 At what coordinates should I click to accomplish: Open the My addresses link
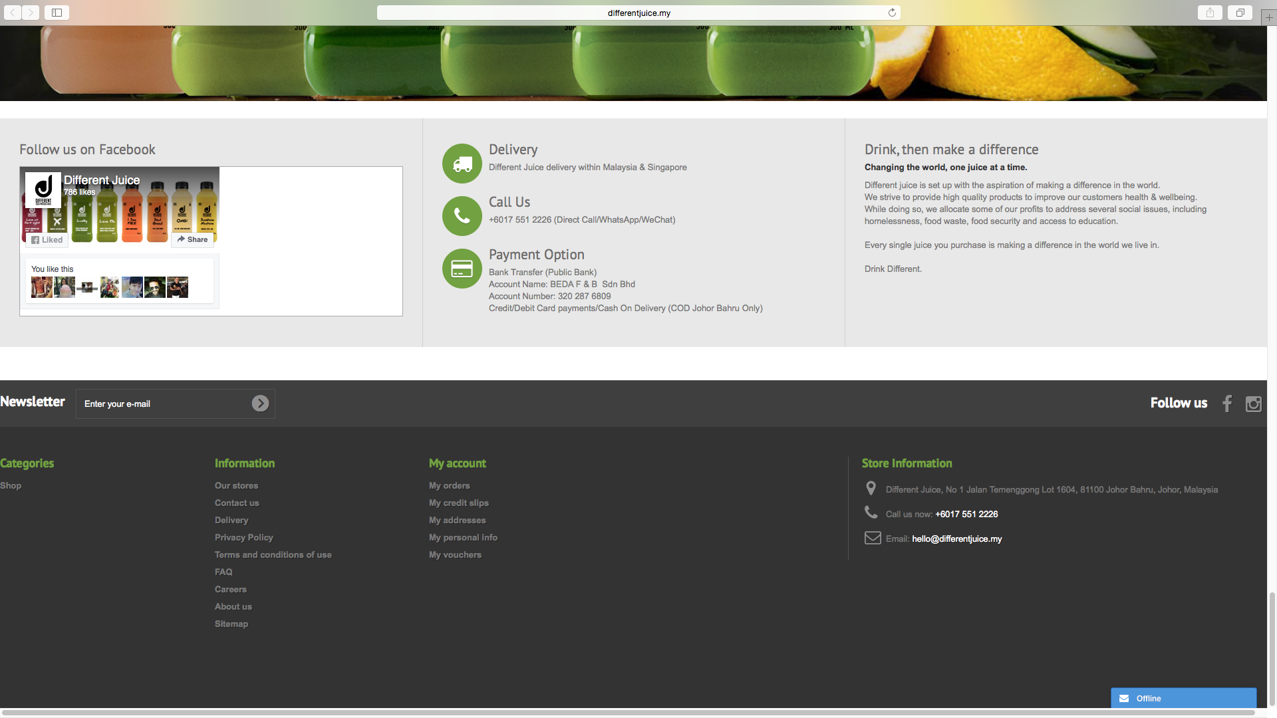coord(458,520)
